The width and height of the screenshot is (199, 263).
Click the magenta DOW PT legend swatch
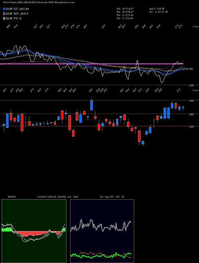(x=4, y=18)
